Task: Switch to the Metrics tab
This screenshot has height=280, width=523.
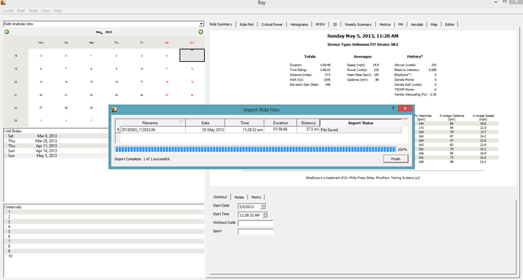Action: coord(384,25)
